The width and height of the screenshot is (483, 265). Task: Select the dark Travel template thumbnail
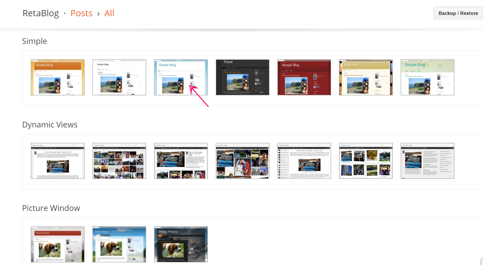pos(243,77)
